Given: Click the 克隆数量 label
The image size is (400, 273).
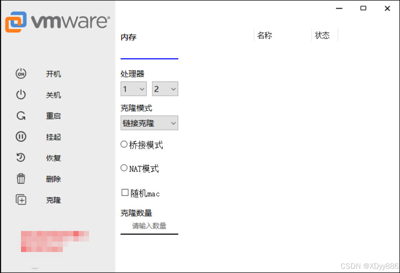Looking at the screenshot, I should click(x=136, y=213).
